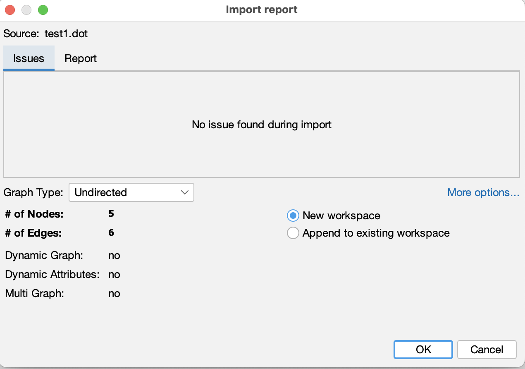
Task: Select the New workspace radio button
Action: (293, 216)
